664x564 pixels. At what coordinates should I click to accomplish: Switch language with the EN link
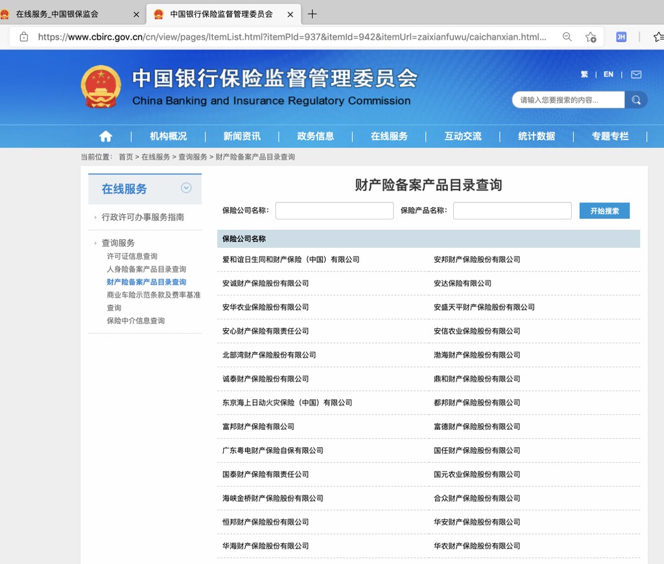pyautogui.click(x=608, y=75)
